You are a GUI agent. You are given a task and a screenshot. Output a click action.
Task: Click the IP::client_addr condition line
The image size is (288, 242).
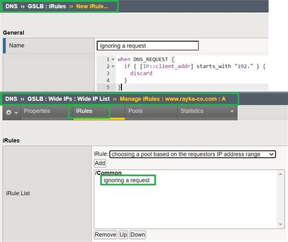coord(195,66)
